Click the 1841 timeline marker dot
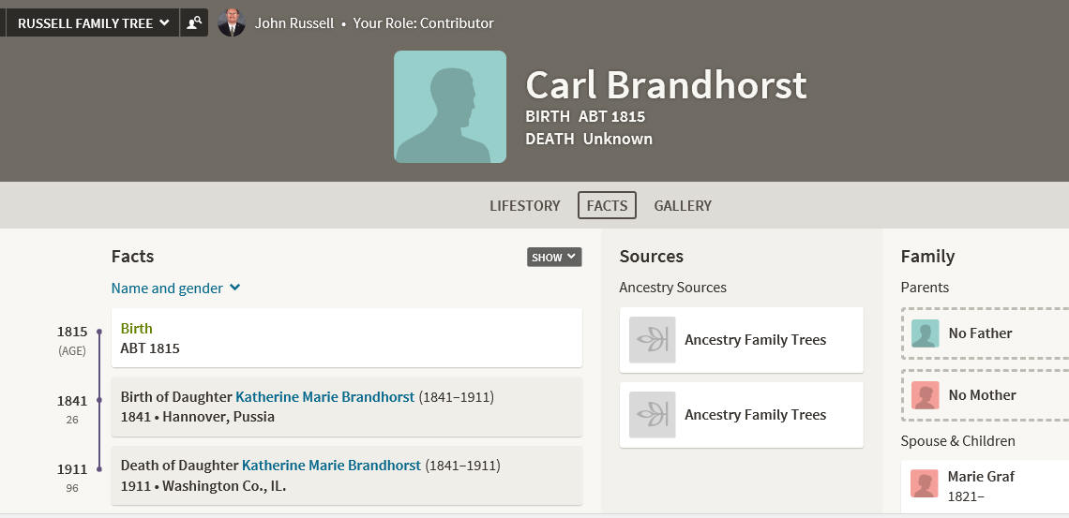The height and width of the screenshot is (518, 1069). click(x=98, y=400)
